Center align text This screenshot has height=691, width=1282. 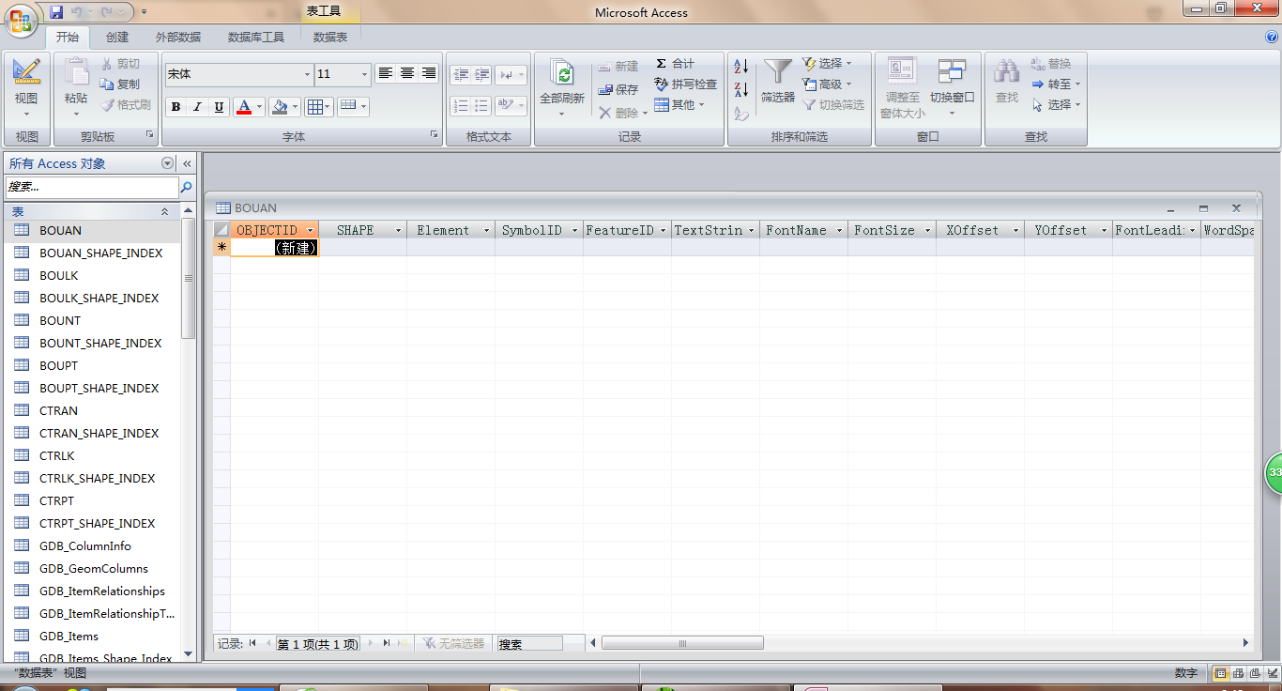[x=407, y=73]
